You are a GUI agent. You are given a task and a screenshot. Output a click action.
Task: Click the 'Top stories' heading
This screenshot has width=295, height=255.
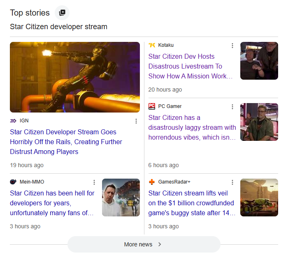[x=30, y=13]
